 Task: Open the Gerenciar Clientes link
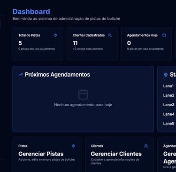tap(116, 154)
